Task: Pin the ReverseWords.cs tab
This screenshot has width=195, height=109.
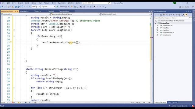Action: tap(15, 12)
